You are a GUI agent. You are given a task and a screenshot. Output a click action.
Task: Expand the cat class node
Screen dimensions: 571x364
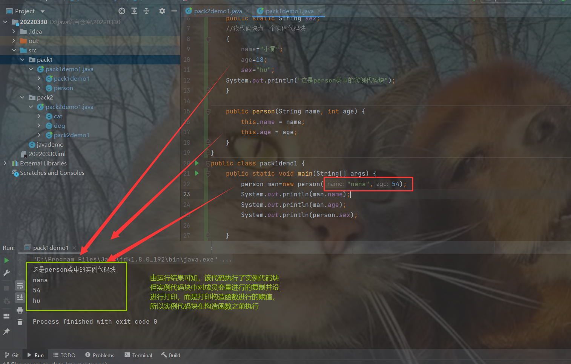pyautogui.click(x=39, y=116)
